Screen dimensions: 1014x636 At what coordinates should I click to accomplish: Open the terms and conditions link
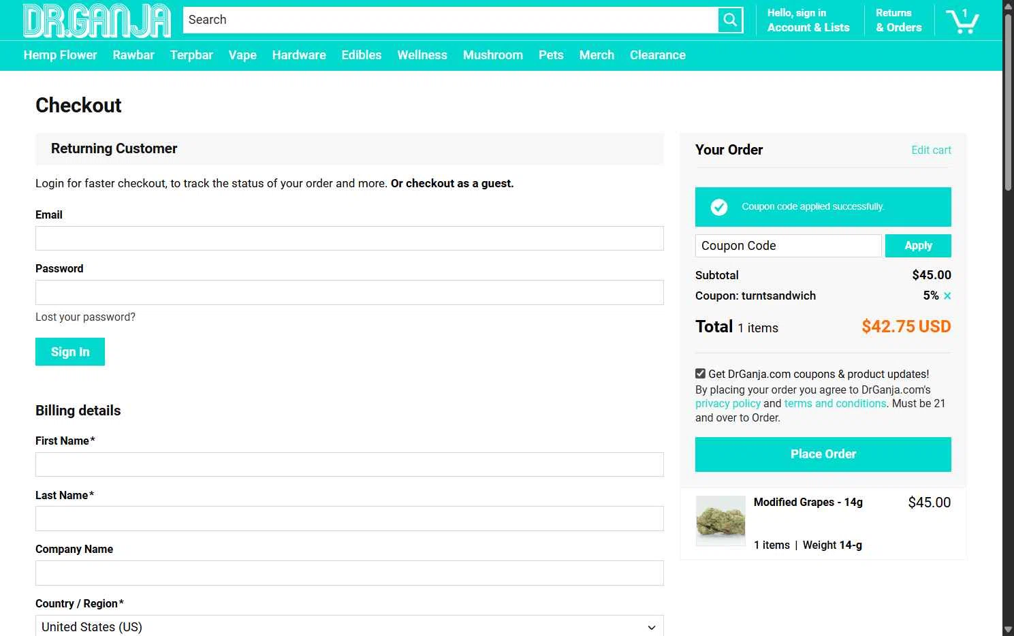click(836, 404)
